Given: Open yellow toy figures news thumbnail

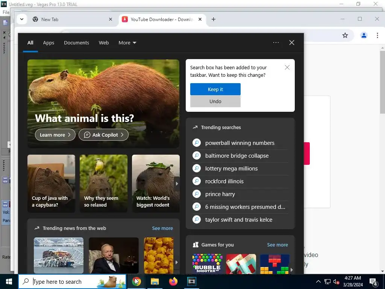Looking at the screenshot, I should coord(159,256).
